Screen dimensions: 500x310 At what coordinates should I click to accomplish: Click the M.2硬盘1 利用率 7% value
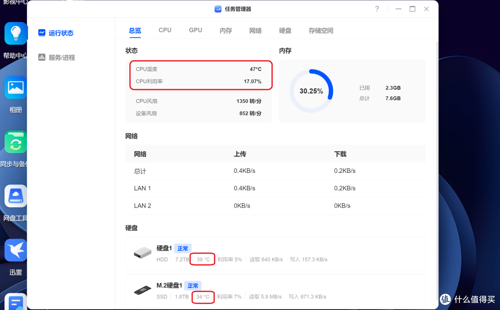click(229, 297)
